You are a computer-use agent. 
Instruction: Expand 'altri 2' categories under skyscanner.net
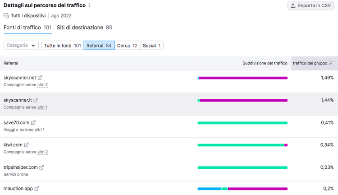coord(42,85)
